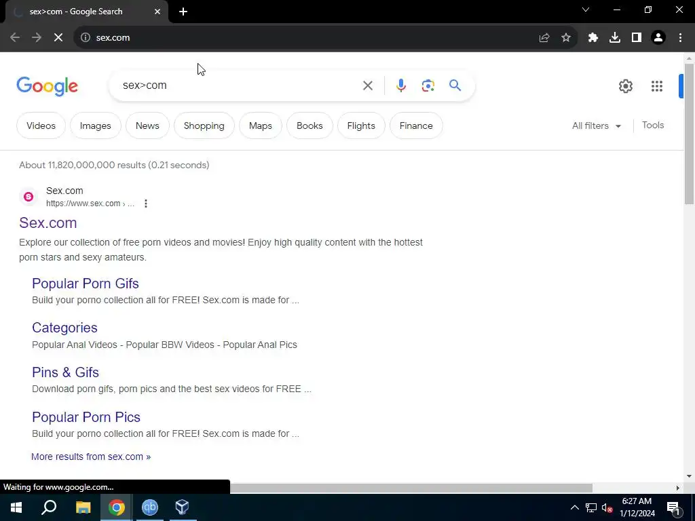Open File Explorer from the taskbar
This screenshot has height=521, width=695.
pos(83,507)
